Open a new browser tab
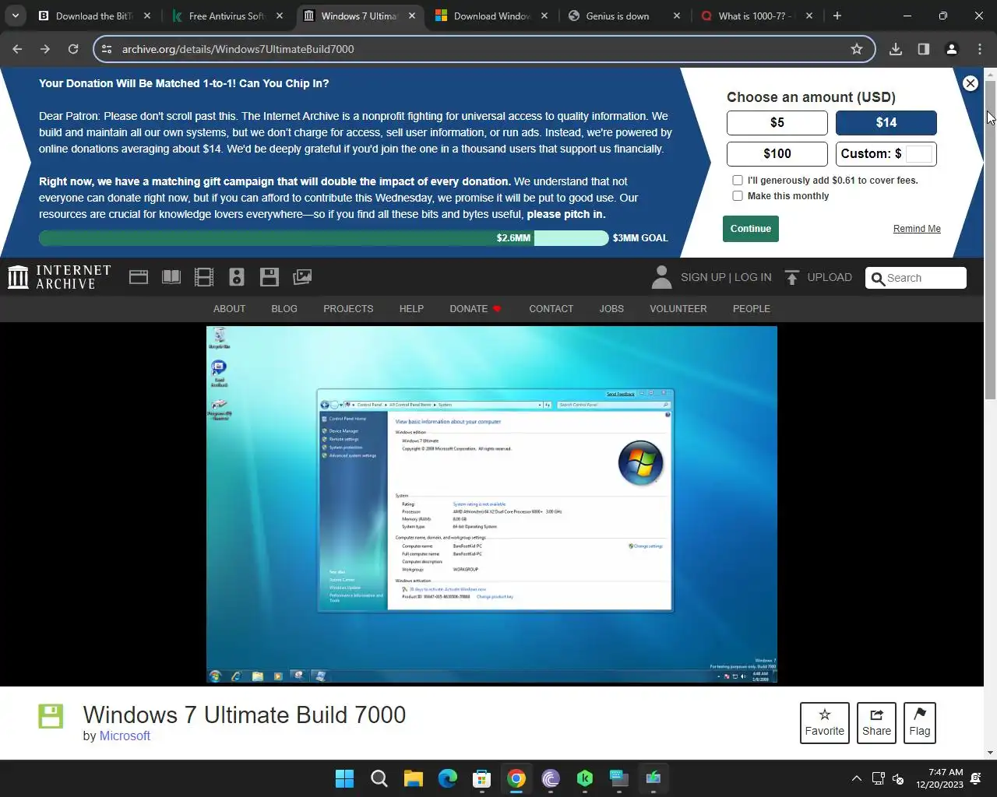Screen dimensions: 997x797 (x=837, y=16)
